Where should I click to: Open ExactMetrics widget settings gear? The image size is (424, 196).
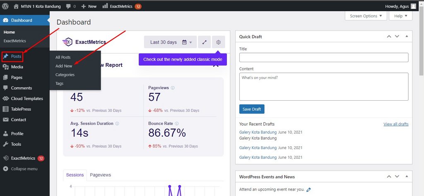(219, 42)
